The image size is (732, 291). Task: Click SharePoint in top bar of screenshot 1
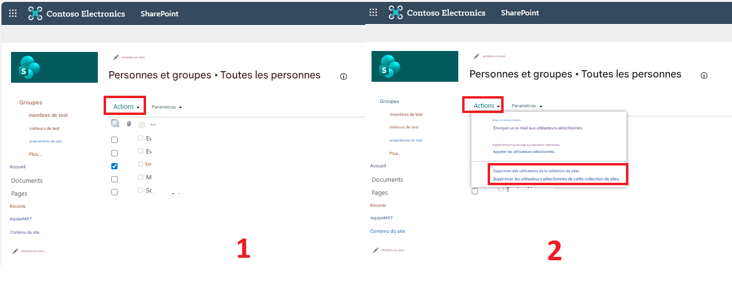(x=160, y=13)
